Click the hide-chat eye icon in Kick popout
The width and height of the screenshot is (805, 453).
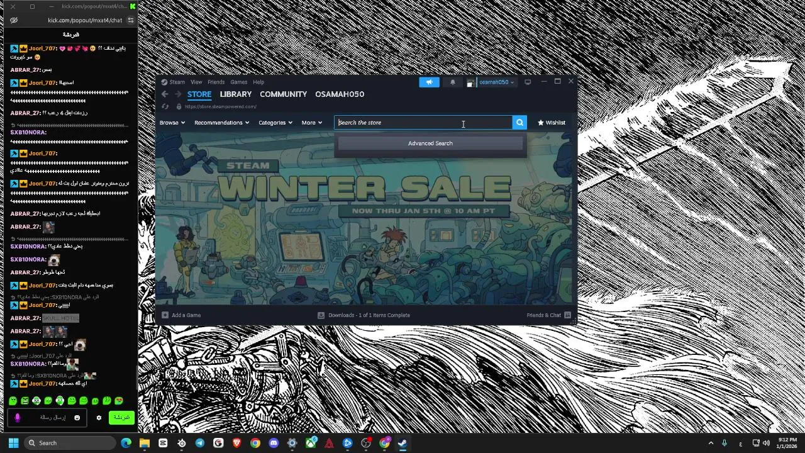(14, 20)
